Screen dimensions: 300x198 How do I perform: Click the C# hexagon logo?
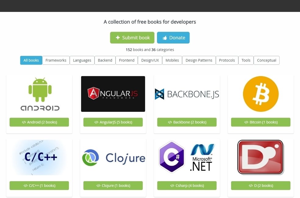click(171, 157)
